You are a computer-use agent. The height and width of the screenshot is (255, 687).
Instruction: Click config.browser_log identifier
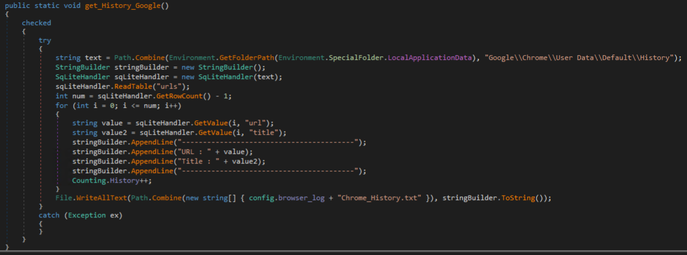pyautogui.click(x=288, y=198)
